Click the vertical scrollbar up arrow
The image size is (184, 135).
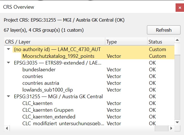[177, 40]
